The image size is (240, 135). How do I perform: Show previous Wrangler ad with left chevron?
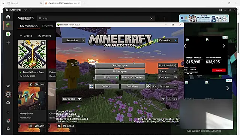click(185, 46)
